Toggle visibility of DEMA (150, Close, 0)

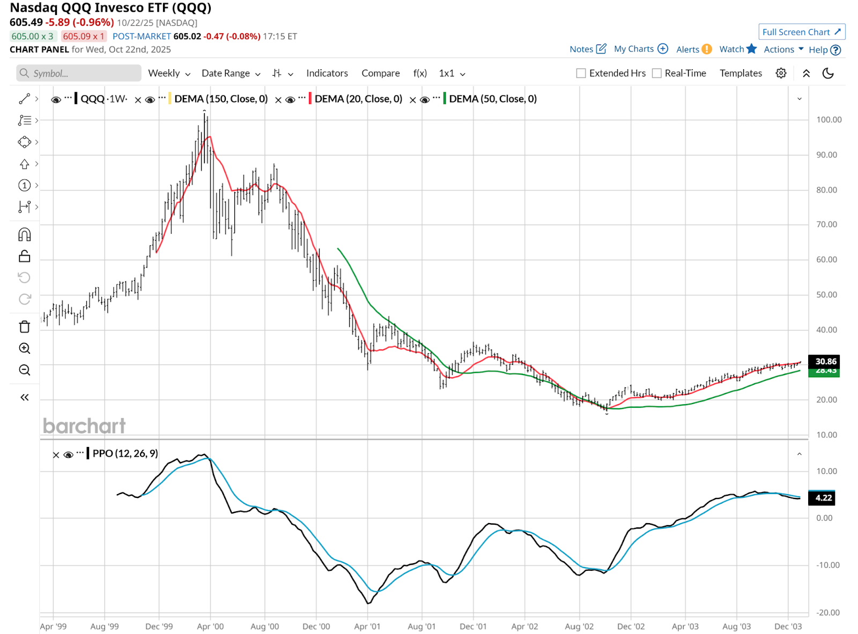point(150,100)
